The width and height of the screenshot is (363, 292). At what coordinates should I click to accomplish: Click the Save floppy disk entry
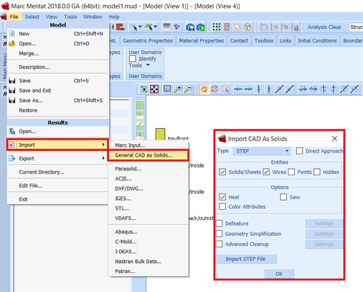[58, 80]
